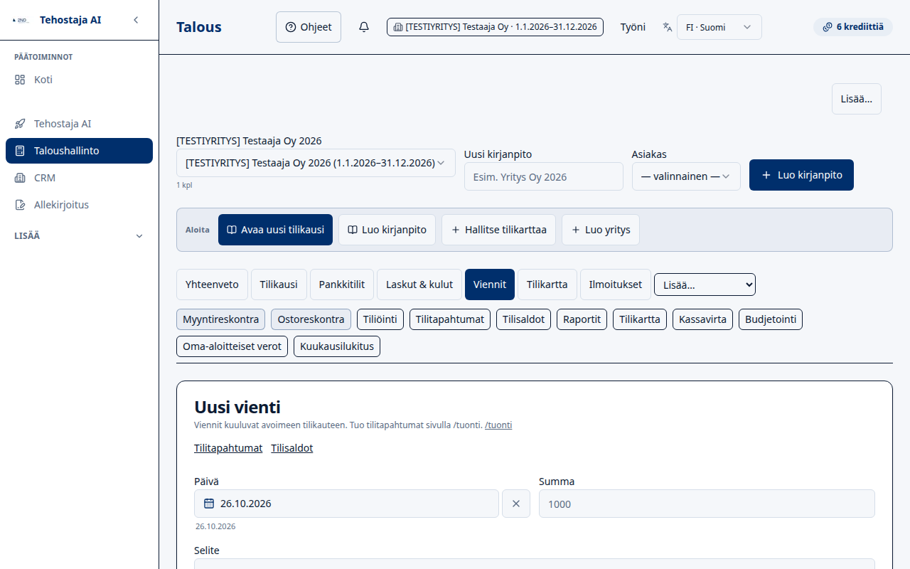Go to Tehostaja AI in the sidebar
Screen dimensions: 910x569
coord(79,124)
